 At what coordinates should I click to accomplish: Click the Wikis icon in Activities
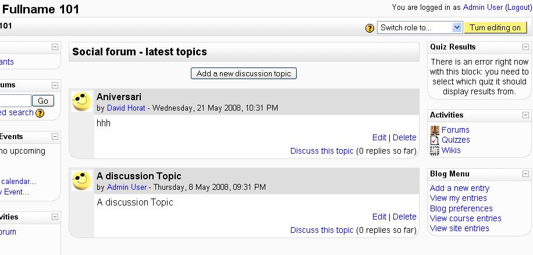pyautogui.click(x=435, y=150)
